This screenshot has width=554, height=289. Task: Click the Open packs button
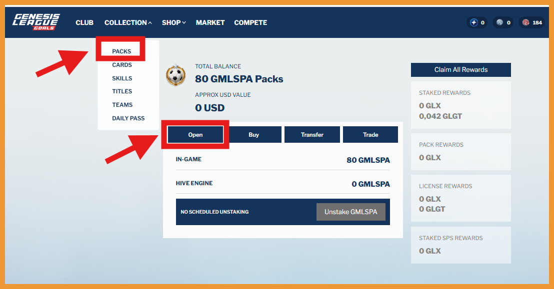pyautogui.click(x=195, y=135)
